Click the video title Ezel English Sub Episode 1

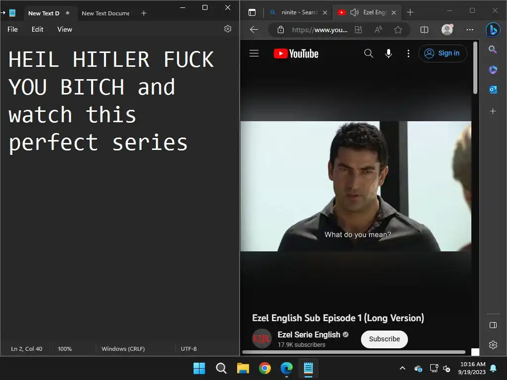point(338,318)
